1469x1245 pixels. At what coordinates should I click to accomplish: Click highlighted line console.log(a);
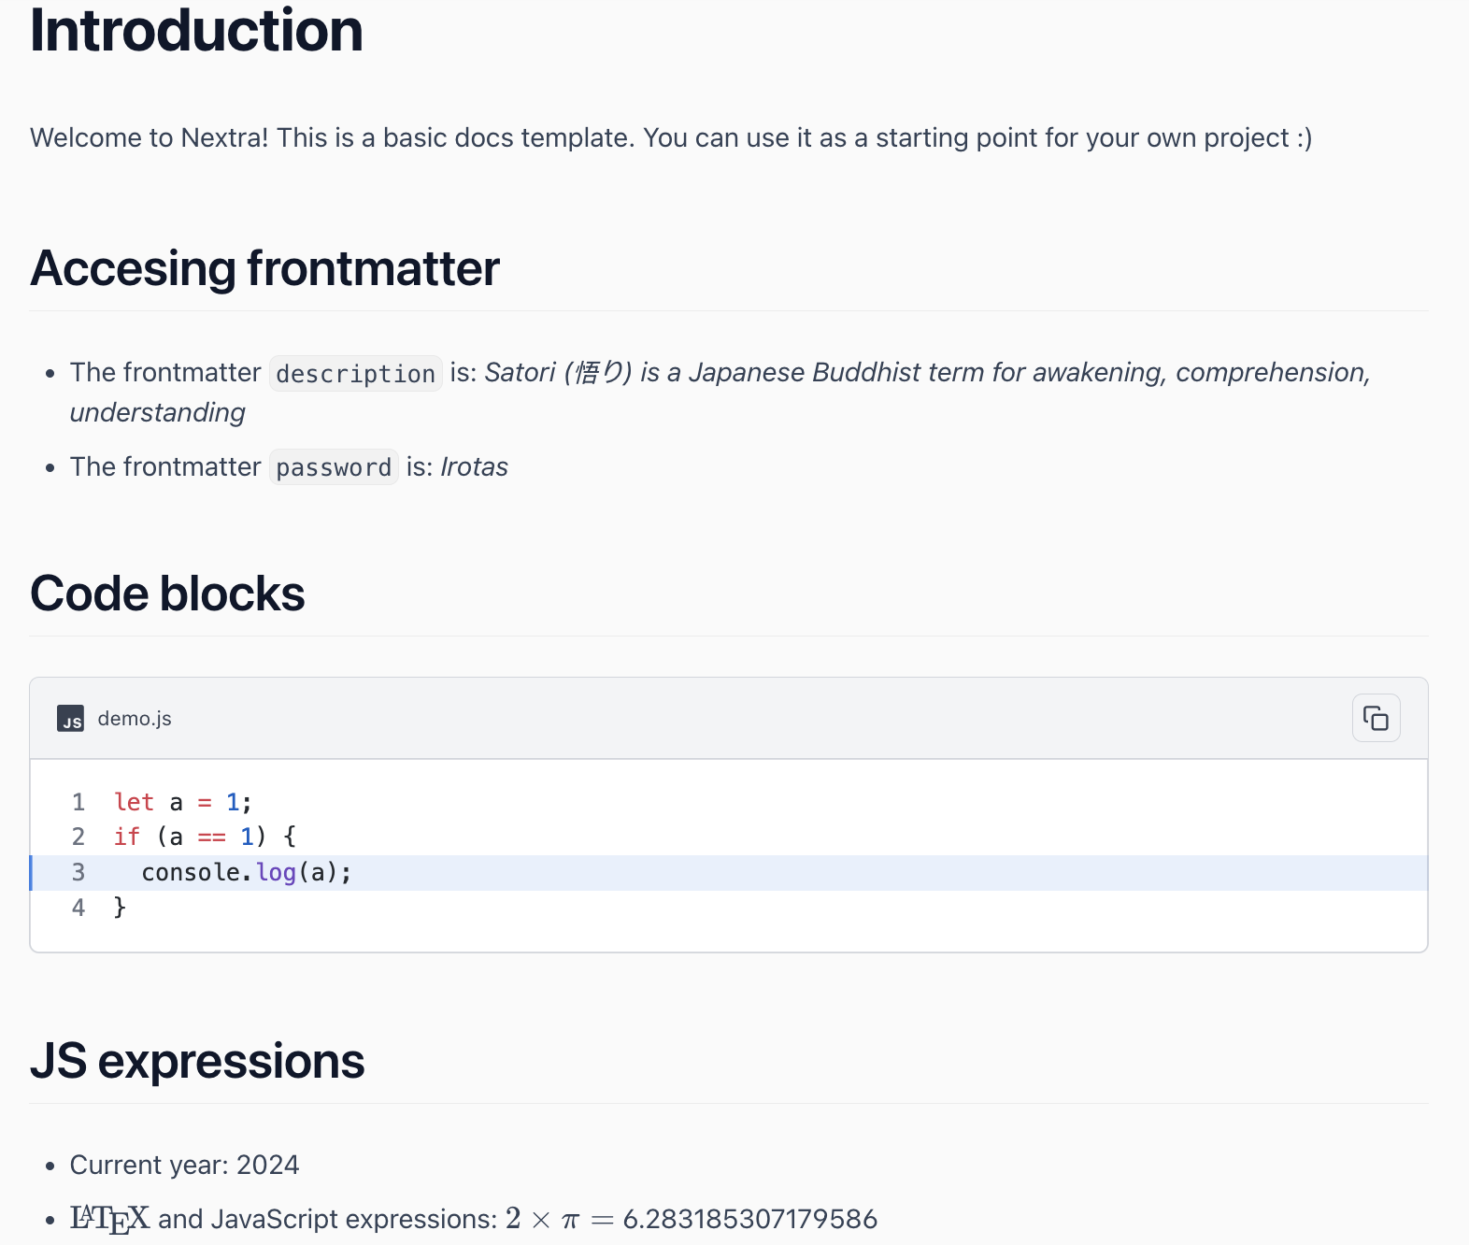(x=729, y=872)
